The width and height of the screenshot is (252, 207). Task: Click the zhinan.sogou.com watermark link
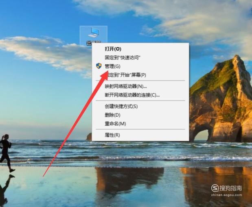[x=226, y=195]
